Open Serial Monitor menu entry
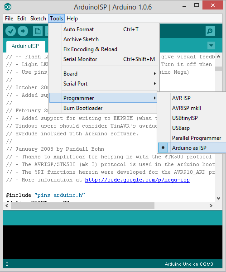This screenshot has width=226, height=272. point(103,59)
